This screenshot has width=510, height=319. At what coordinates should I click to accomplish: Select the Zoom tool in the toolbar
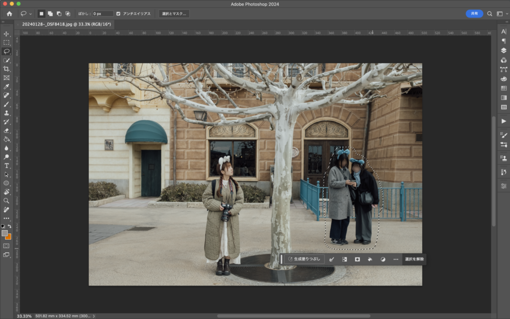(7, 201)
